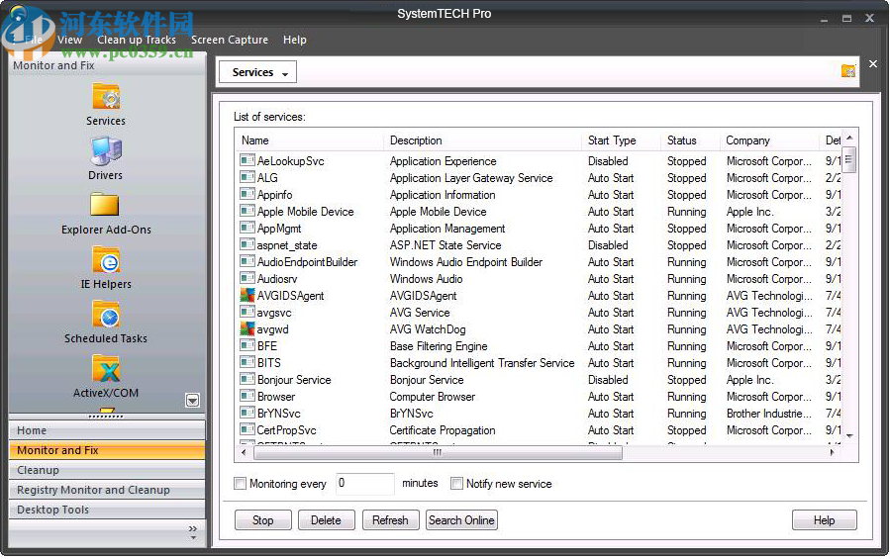Click the Stop button
This screenshot has height=559, width=890.
click(x=262, y=519)
